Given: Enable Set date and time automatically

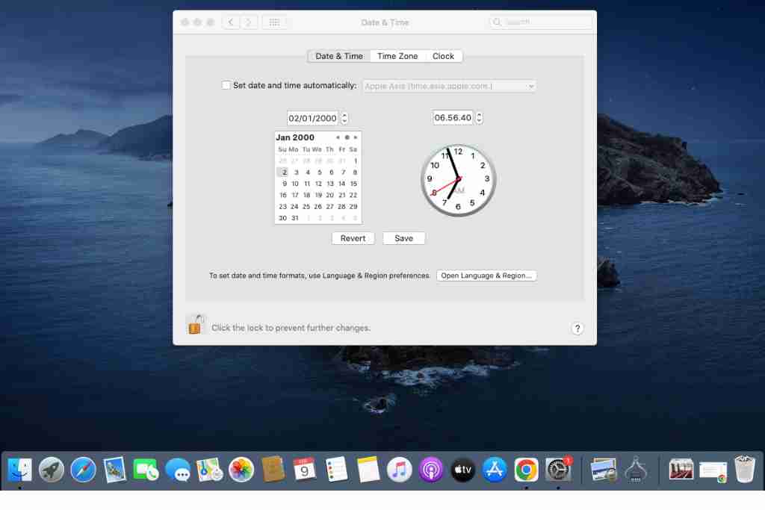Looking at the screenshot, I should pyautogui.click(x=226, y=86).
